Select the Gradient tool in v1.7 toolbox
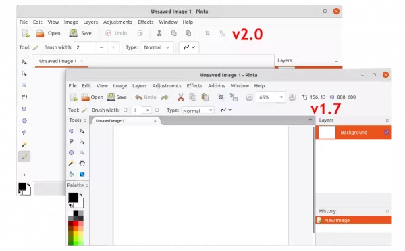405x251 pixels. click(82, 174)
